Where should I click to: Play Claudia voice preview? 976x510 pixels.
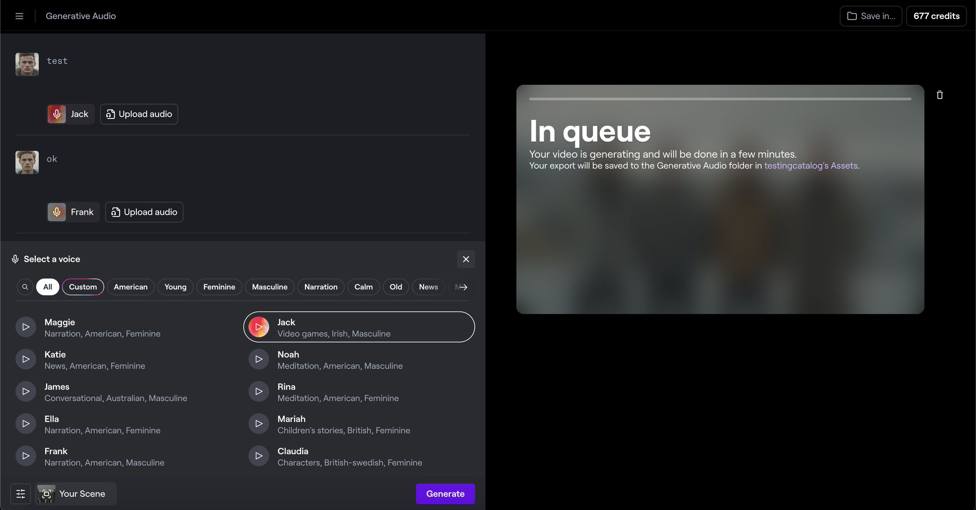(x=259, y=456)
